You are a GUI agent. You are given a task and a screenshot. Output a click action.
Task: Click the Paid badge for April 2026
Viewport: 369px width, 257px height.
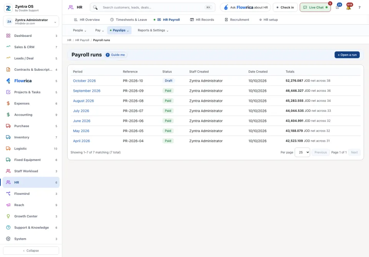(168, 141)
